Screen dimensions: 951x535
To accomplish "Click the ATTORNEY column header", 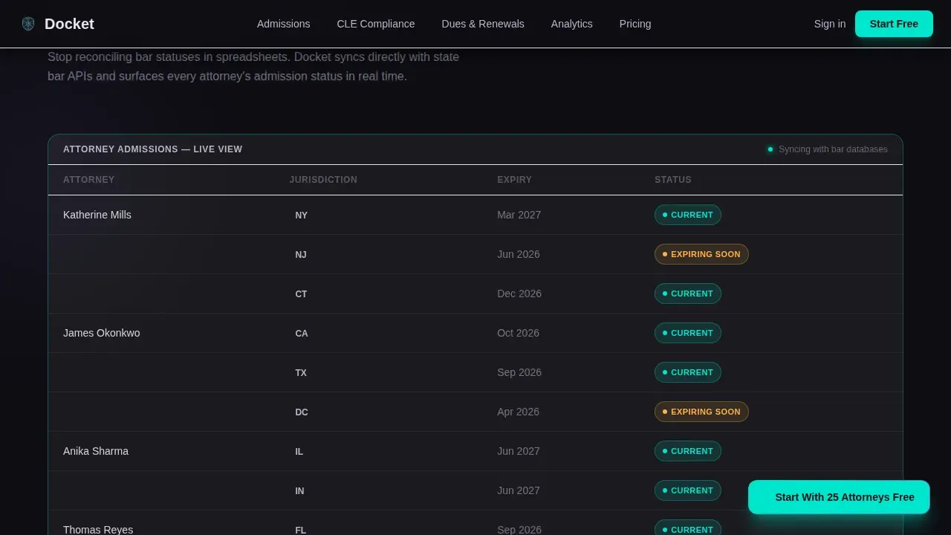I will (x=88, y=180).
